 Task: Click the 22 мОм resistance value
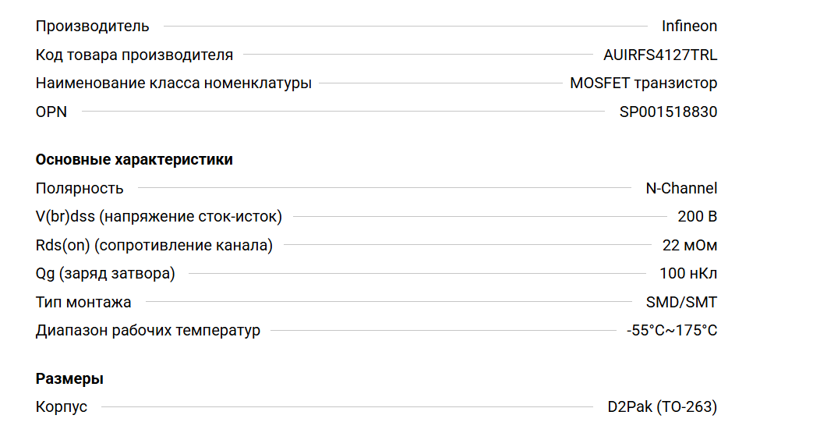[x=689, y=245]
